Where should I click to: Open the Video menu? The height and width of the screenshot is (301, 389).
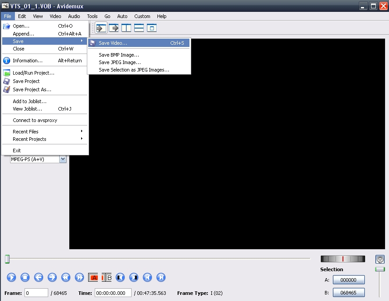pyautogui.click(x=55, y=16)
